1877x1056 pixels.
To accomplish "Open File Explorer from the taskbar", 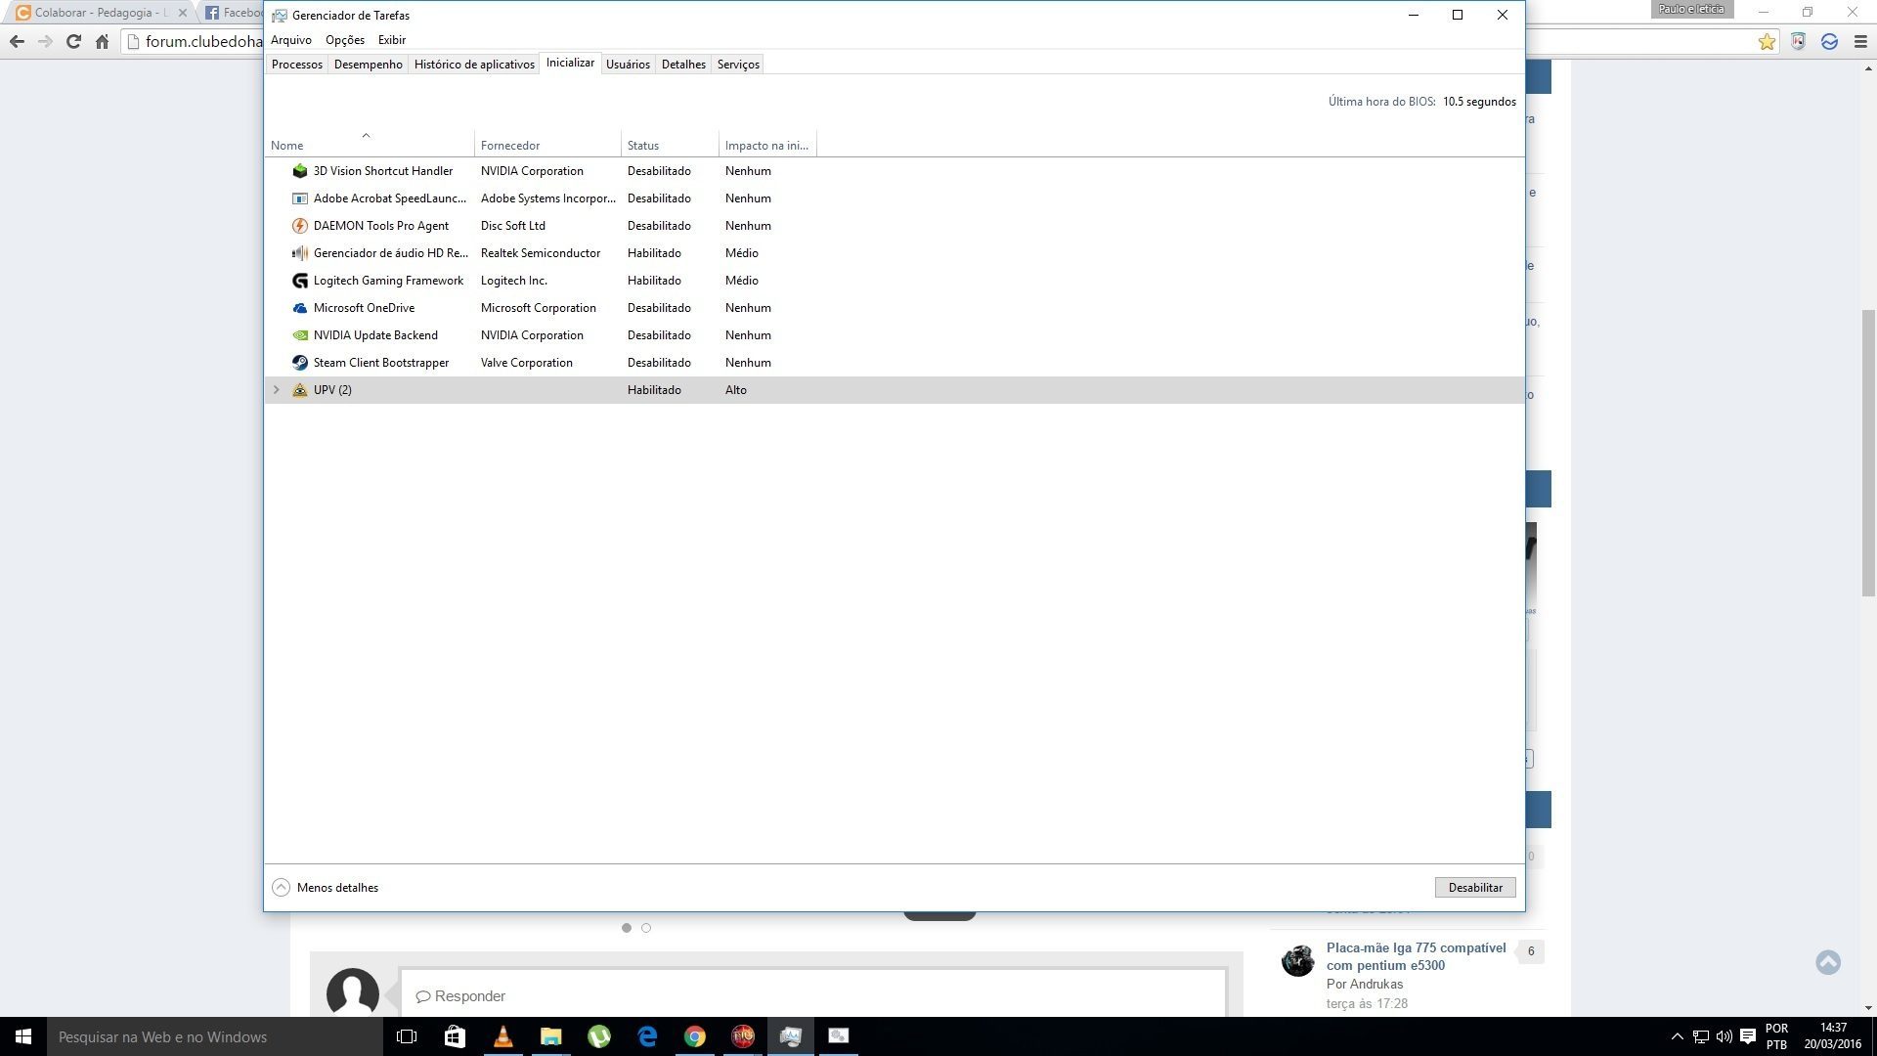I will [550, 1036].
